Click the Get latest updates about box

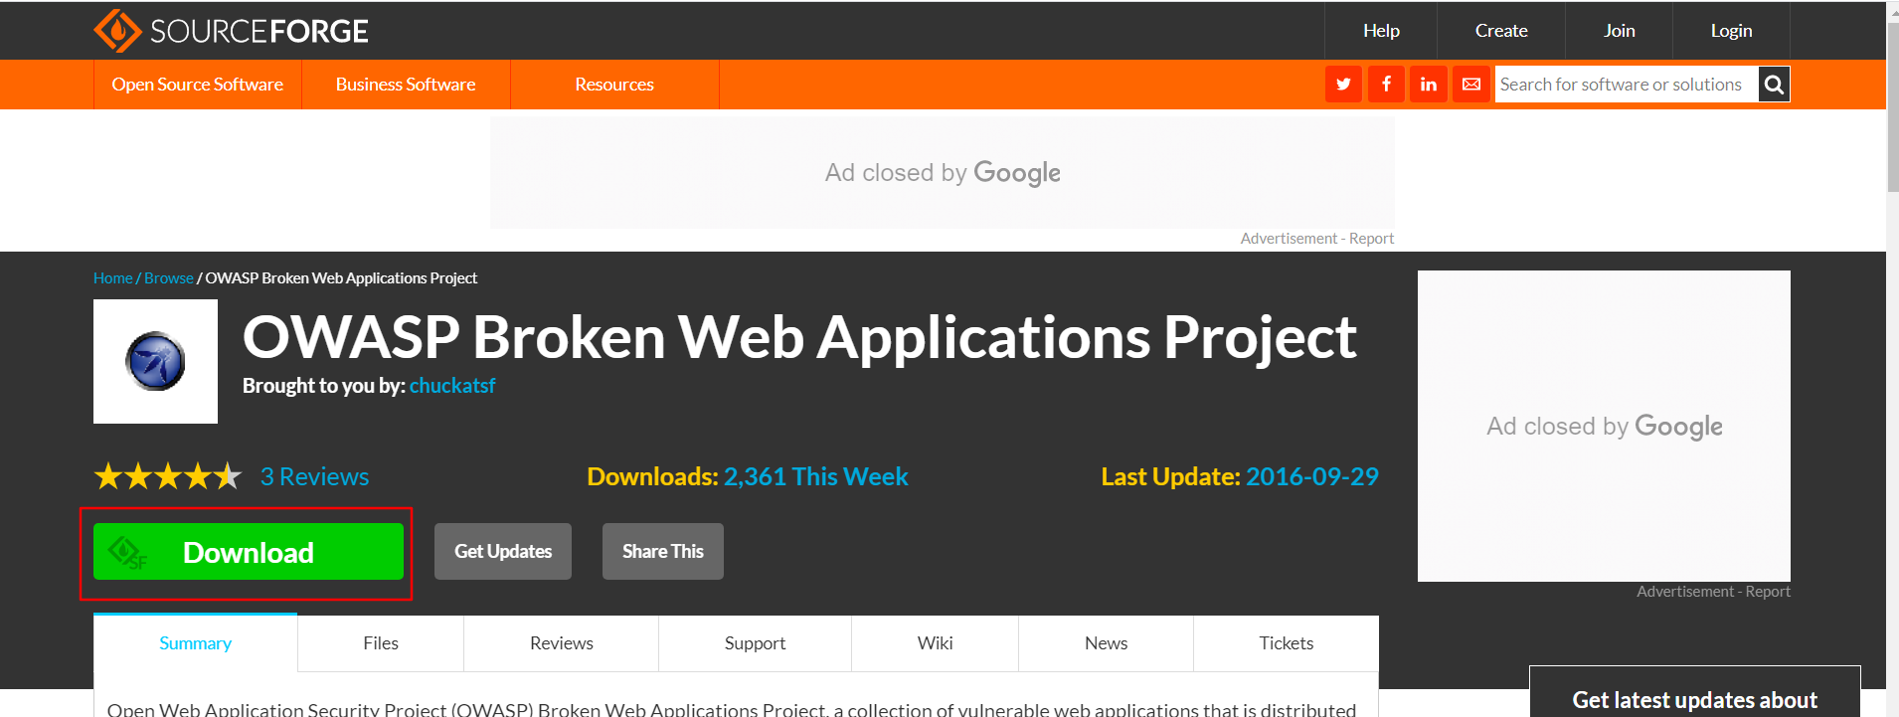pos(1695,692)
